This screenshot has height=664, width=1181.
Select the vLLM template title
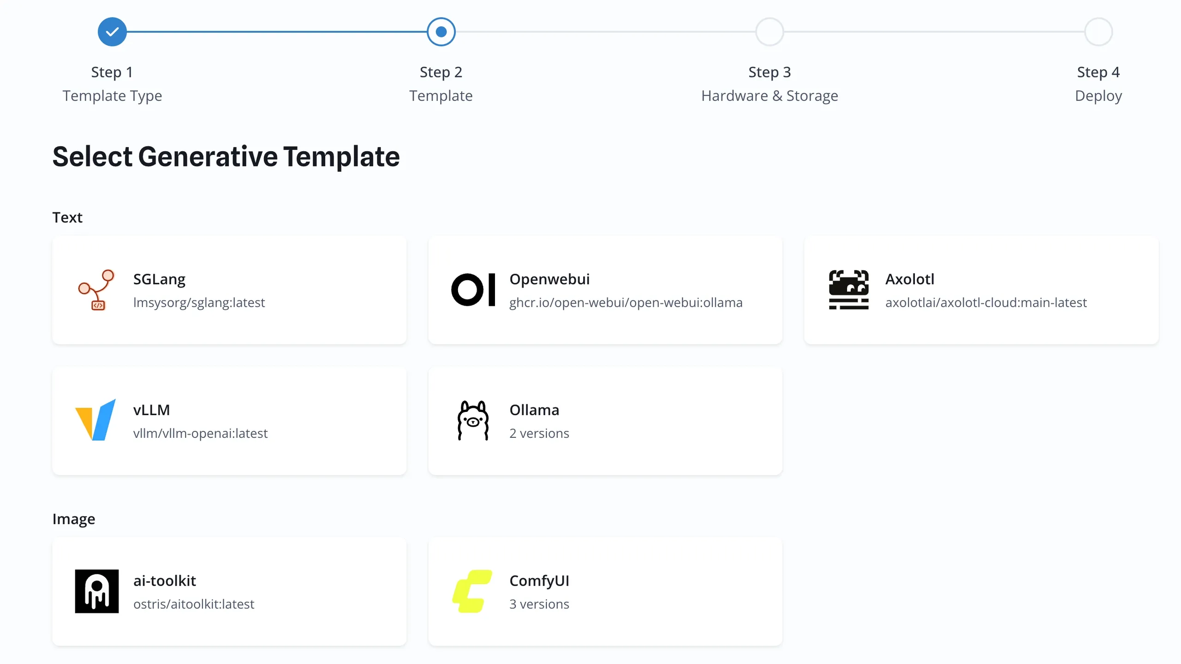[x=152, y=410]
